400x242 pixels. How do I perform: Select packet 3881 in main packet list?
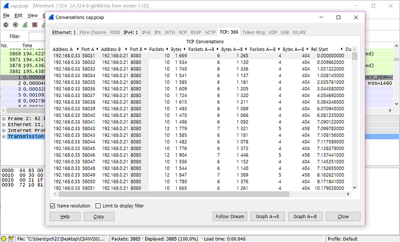23,71
